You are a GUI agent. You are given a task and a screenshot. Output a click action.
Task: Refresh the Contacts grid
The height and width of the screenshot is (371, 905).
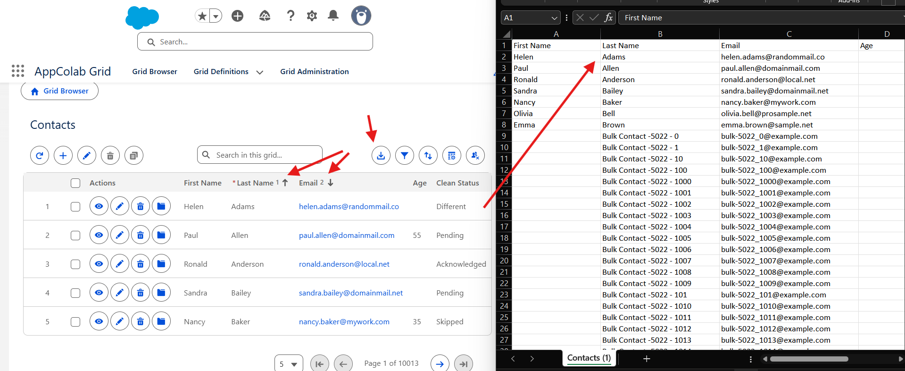(40, 155)
